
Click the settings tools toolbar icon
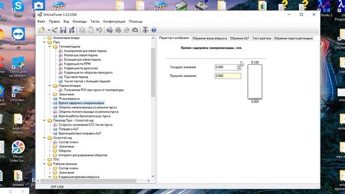click(x=145, y=30)
